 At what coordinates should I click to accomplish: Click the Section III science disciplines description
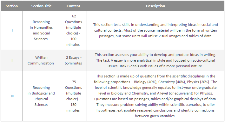pyautogui.click(x=156, y=96)
